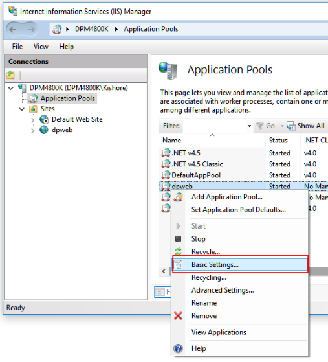The image size is (328, 362).
Task: Click the Show All filter icon
Action: tap(291, 126)
